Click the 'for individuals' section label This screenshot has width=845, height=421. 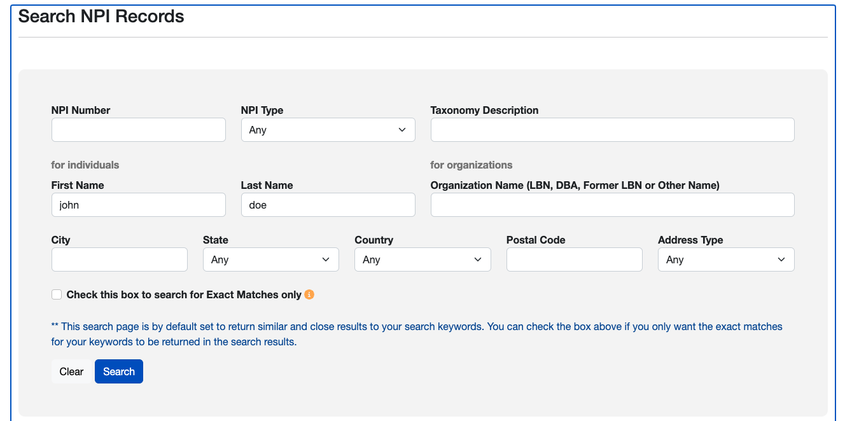pyautogui.click(x=85, y=165)
